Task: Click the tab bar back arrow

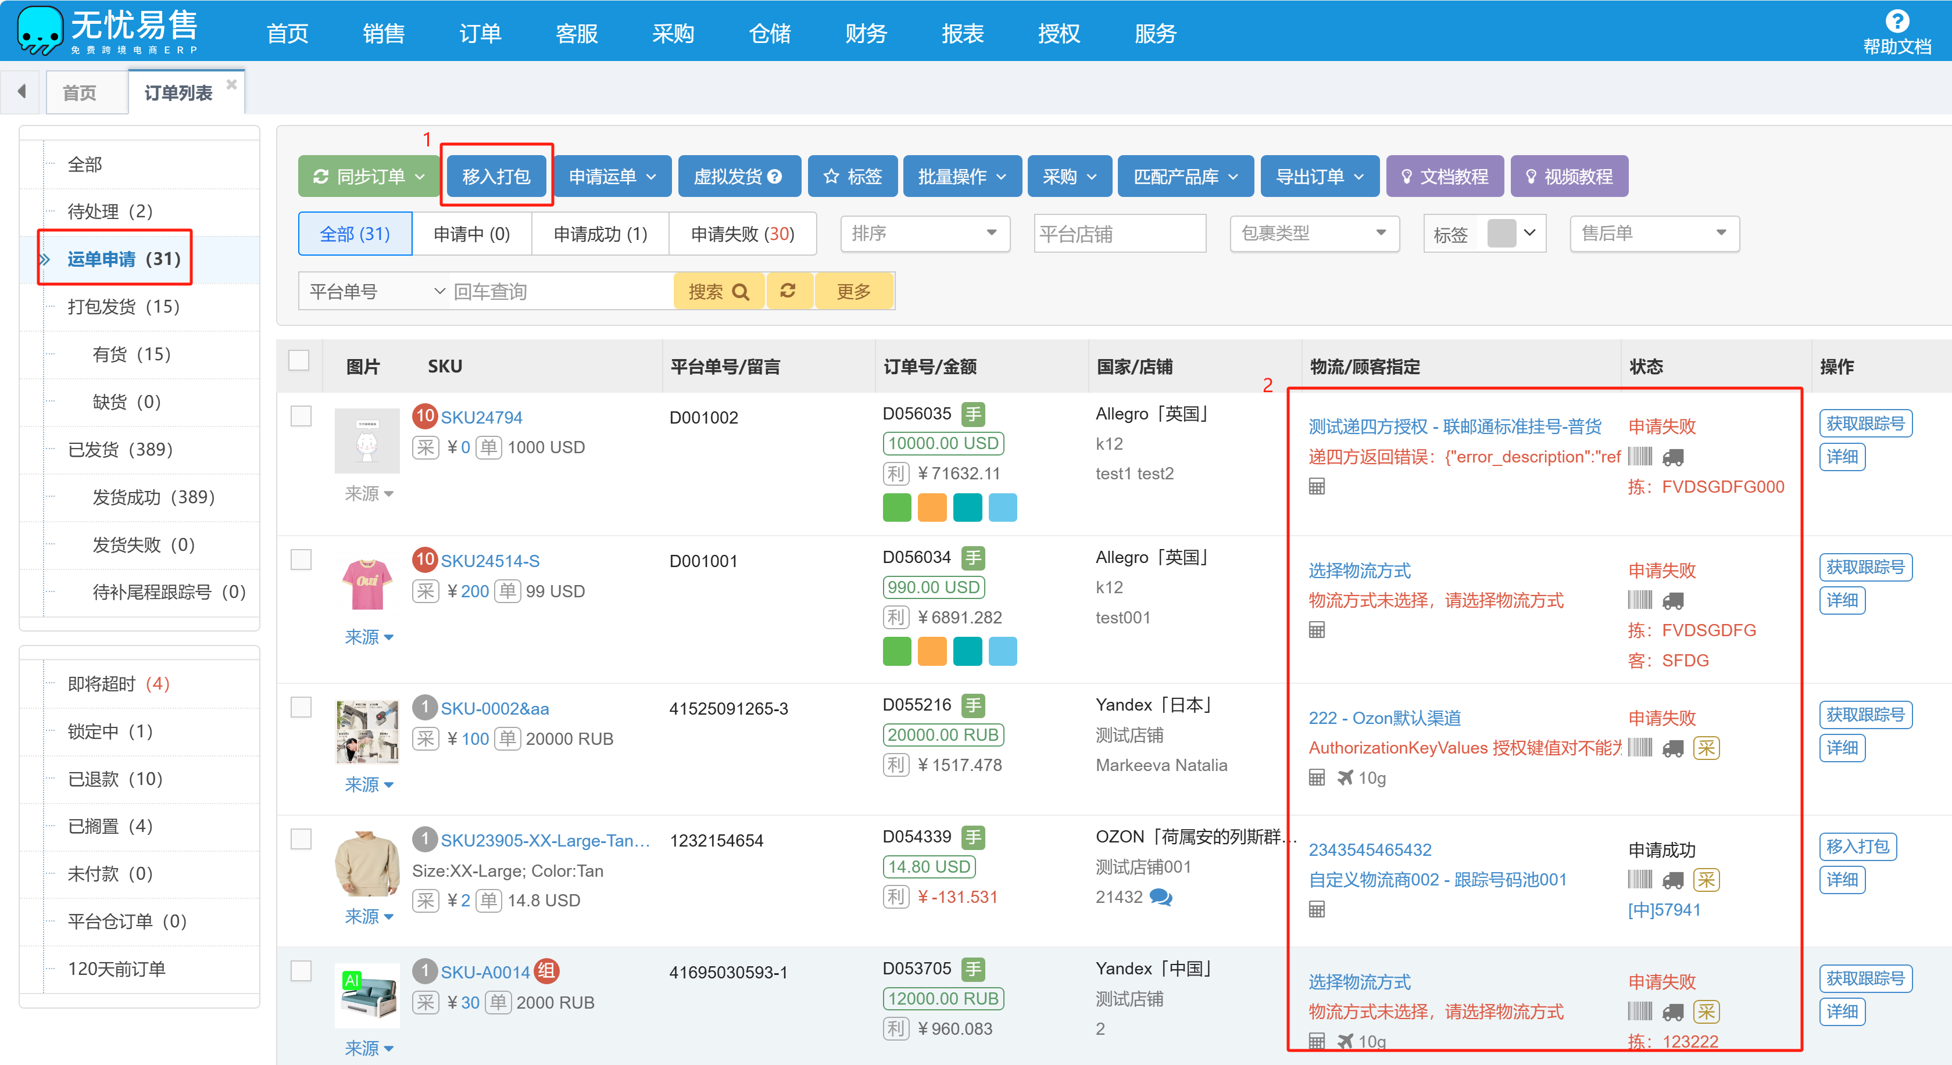Action: (22, 92)
